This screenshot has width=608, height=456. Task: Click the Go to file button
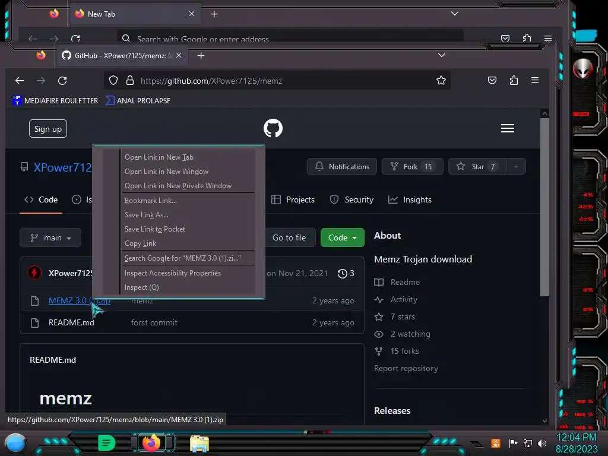click(x=289, y=237)
